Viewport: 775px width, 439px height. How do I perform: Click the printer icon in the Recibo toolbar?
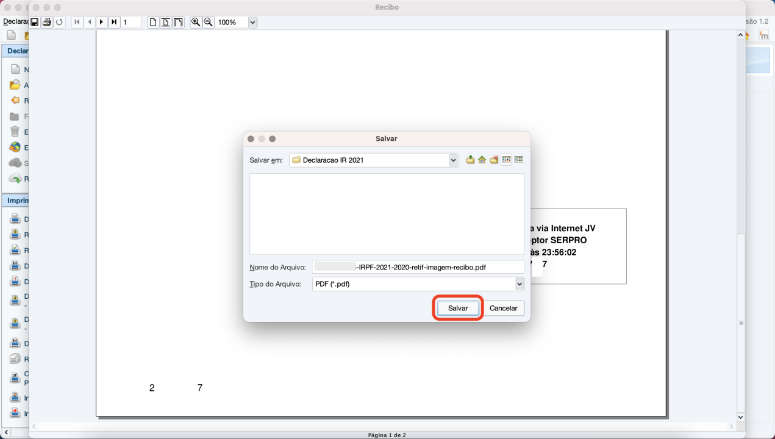[47, 22]
